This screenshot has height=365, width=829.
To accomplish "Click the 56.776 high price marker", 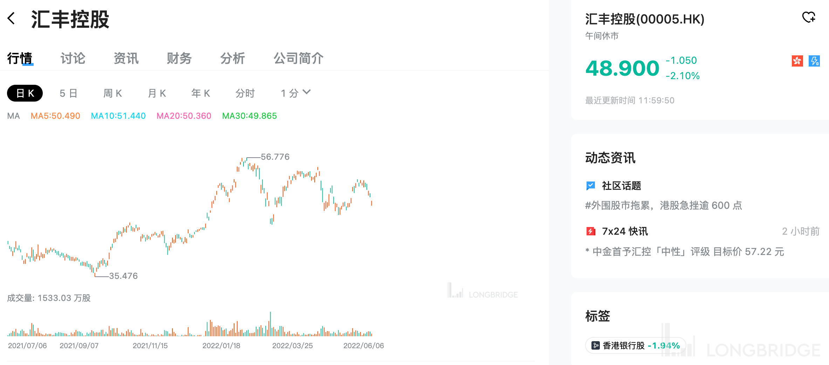I will 275,157.
